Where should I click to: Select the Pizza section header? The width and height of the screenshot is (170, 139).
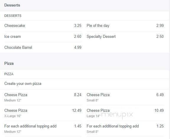[9, 64]
